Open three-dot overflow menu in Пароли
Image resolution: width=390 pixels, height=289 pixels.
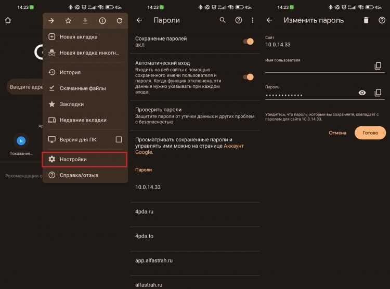[252, 20]
